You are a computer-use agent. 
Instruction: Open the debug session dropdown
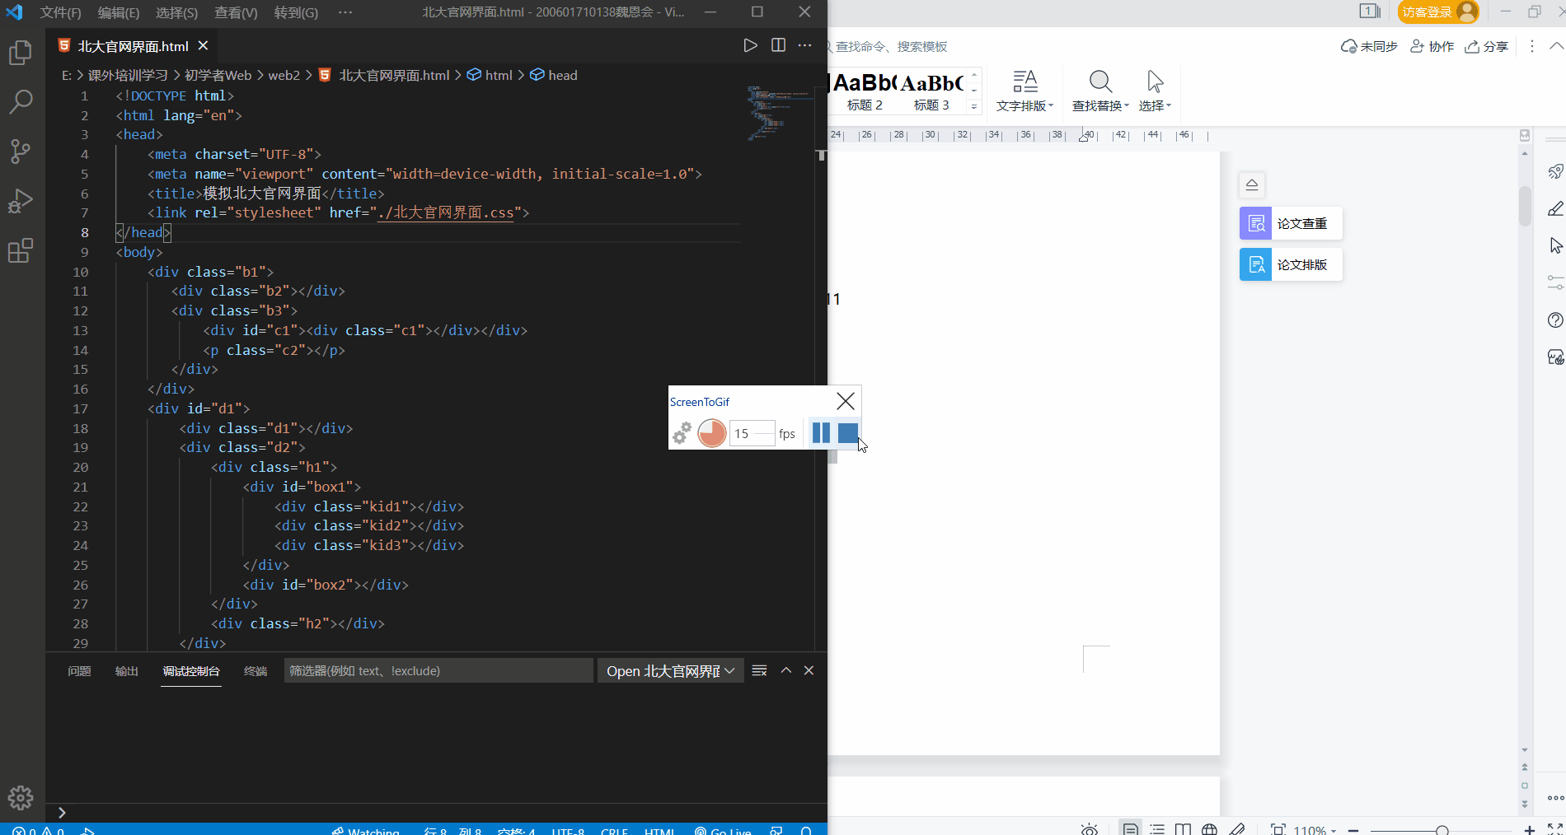(670, 671)
